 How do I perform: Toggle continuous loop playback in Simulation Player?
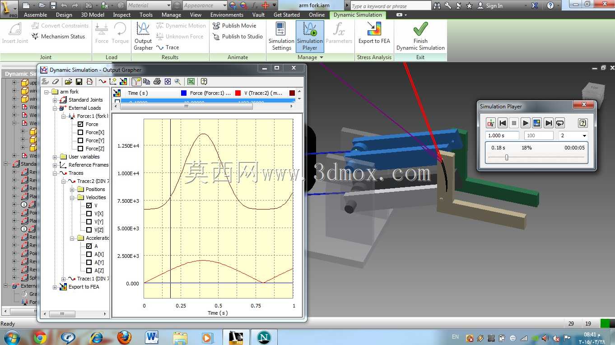(x=560, y=123)
